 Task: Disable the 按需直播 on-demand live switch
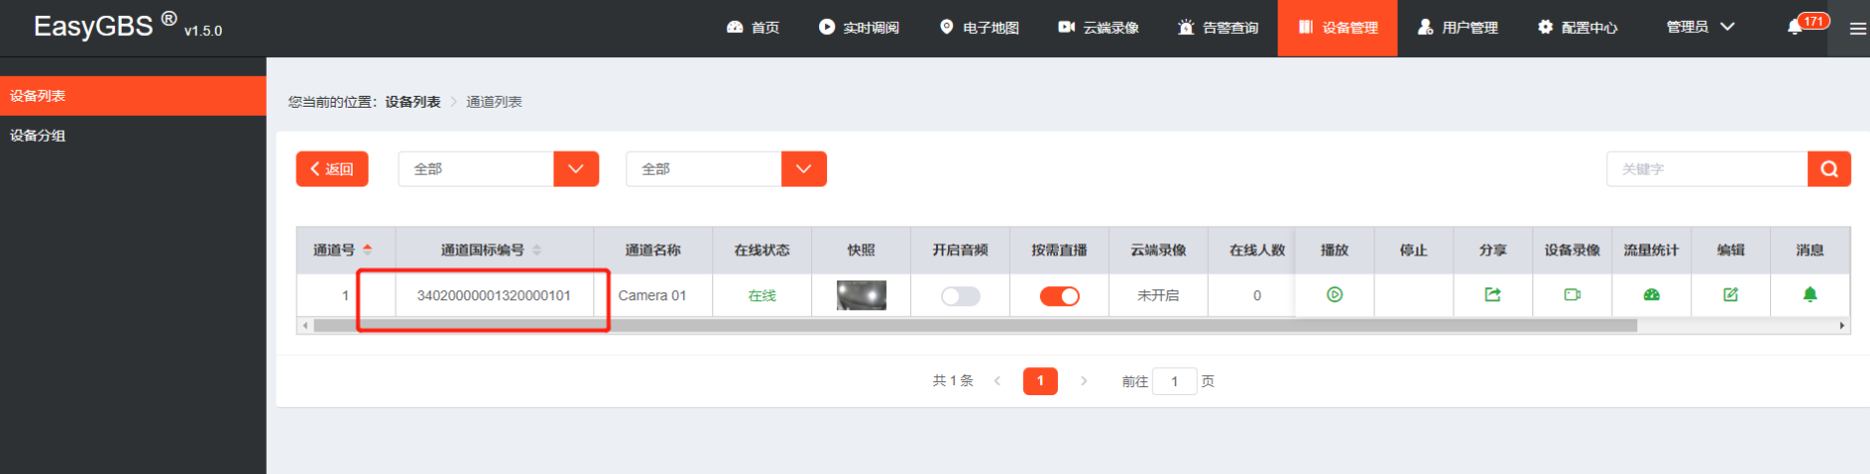tap(1059, 296)
